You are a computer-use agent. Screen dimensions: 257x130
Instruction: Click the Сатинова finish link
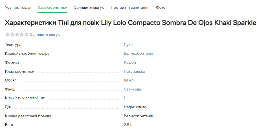point(132,89)
